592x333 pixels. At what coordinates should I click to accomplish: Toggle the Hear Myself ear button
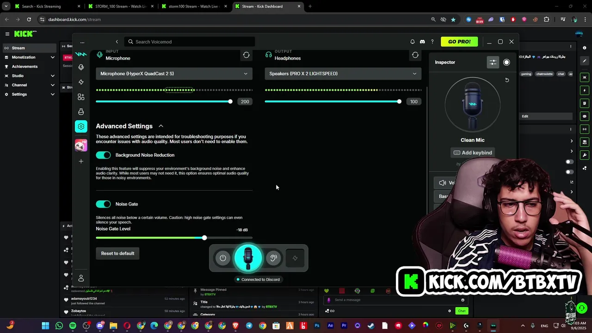273,258
